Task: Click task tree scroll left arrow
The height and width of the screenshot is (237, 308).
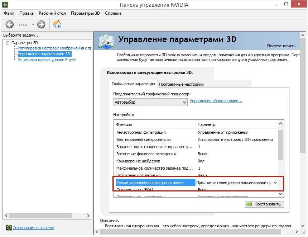Action: coord(6,215)
